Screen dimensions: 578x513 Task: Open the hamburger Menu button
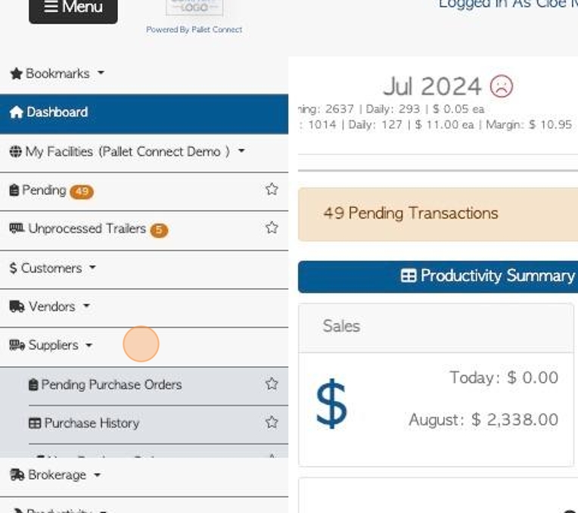73,8
